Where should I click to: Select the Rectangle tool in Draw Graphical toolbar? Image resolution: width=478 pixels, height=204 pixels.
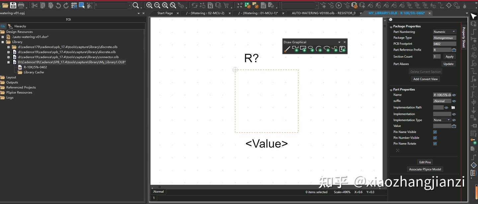[303, 49]
